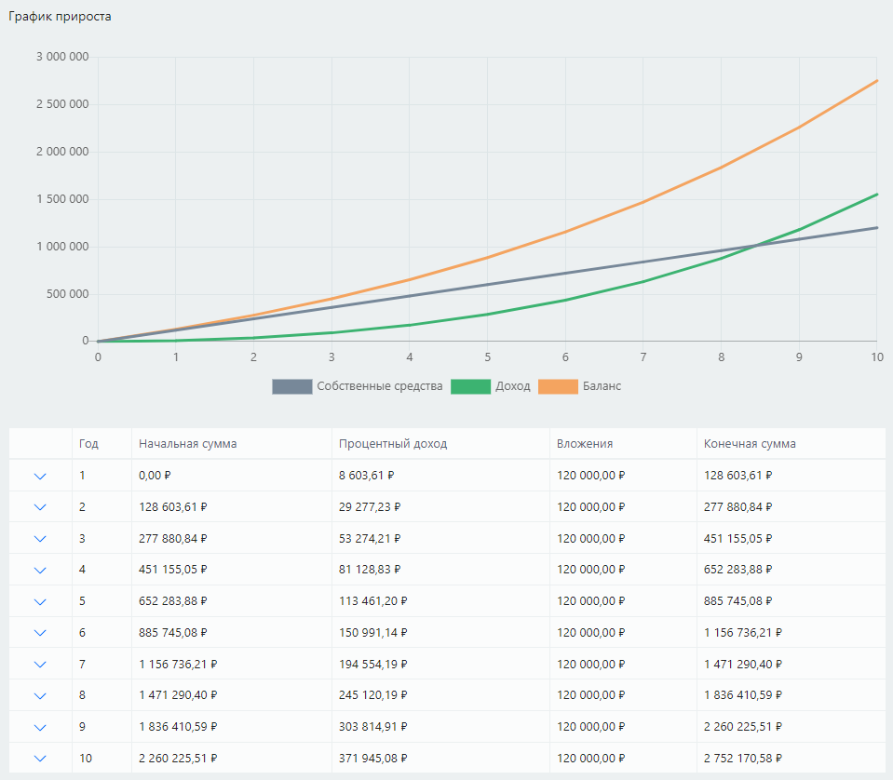This screenshot has height=780, width=893.
Task: Expand the year 2 row chevron
Action: coord(40,507)
